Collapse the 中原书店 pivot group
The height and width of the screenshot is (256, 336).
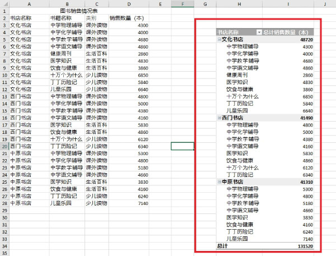click(x=219, y=182)
